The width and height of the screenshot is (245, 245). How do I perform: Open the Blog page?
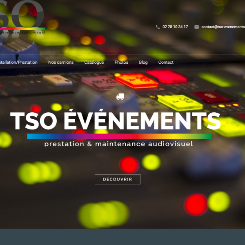click(143, 62)
